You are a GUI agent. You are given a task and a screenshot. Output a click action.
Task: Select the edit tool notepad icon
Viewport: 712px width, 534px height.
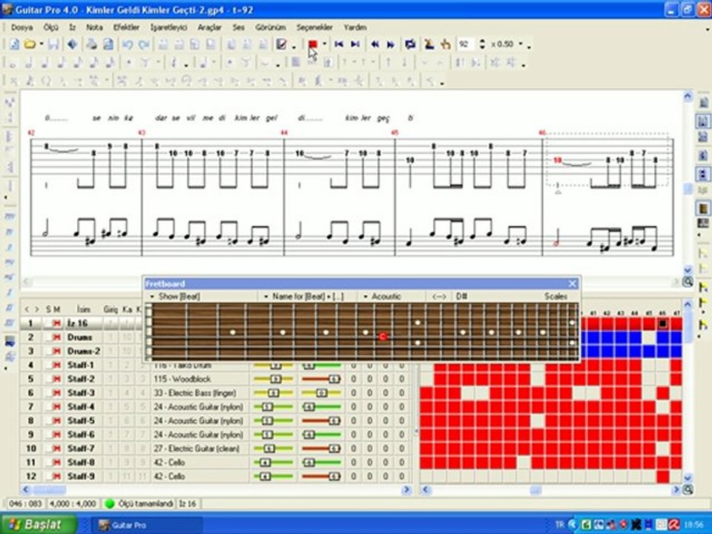coord(282,44)
